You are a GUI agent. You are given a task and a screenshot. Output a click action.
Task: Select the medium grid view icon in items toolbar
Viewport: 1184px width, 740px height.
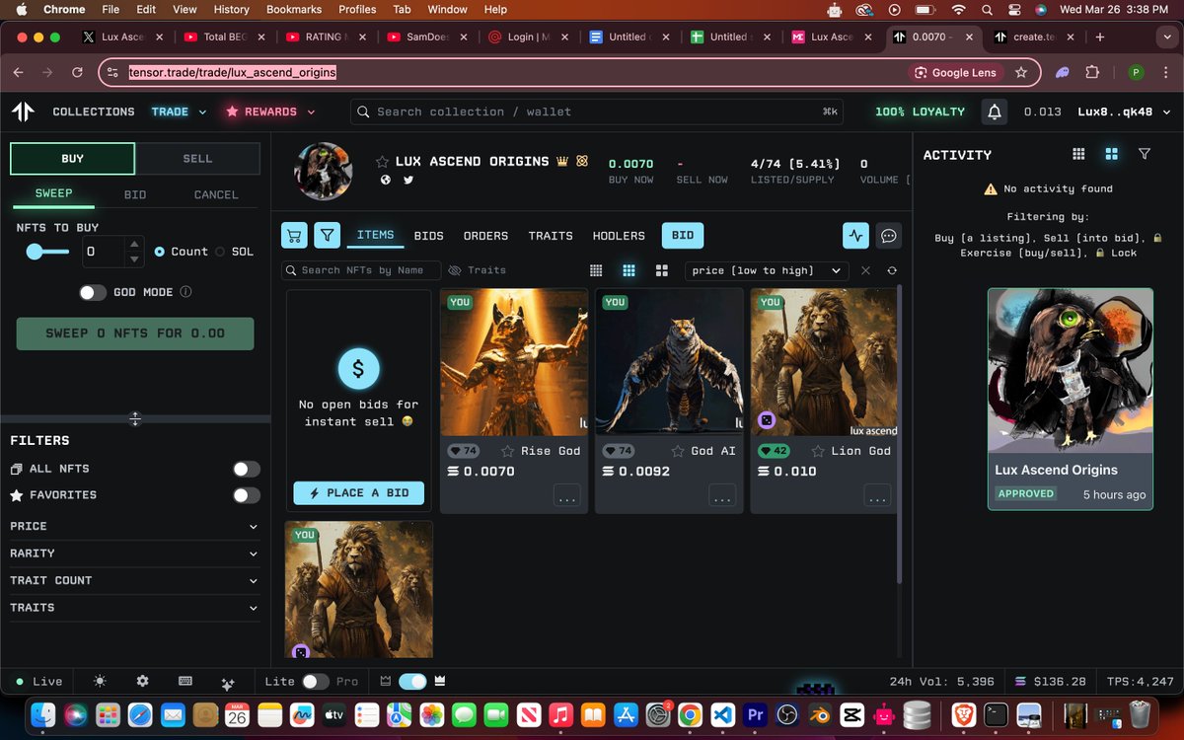pyautogui.click(x=629, y=270)
